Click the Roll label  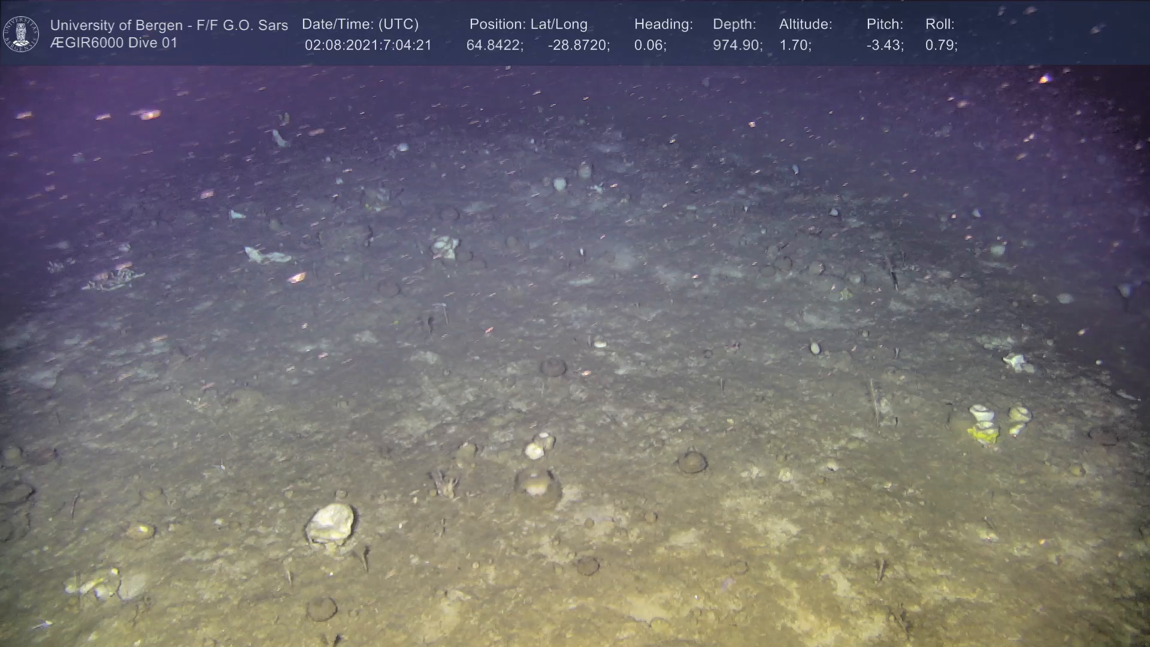click(x=939, y=25)
